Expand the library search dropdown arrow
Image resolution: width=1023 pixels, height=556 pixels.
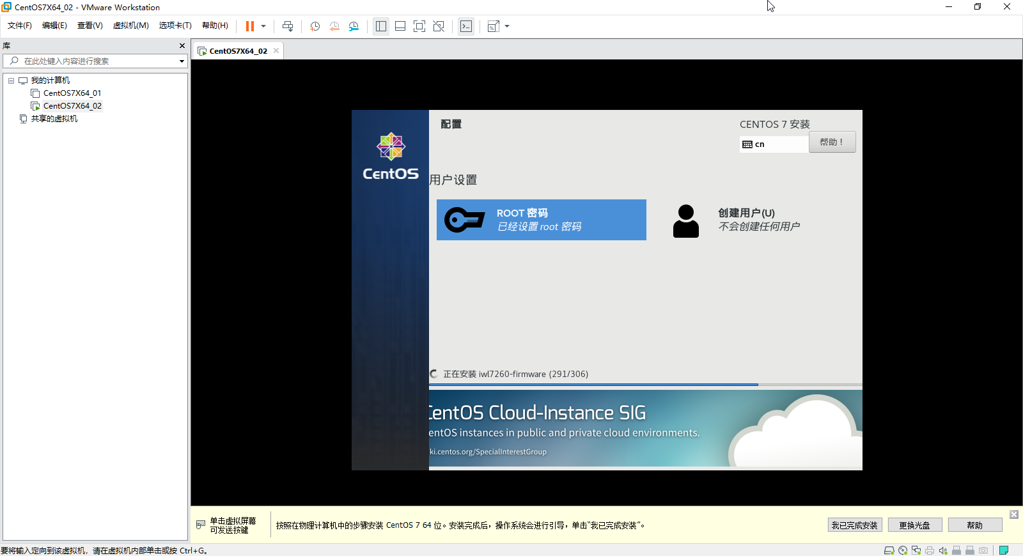(182, 61)
